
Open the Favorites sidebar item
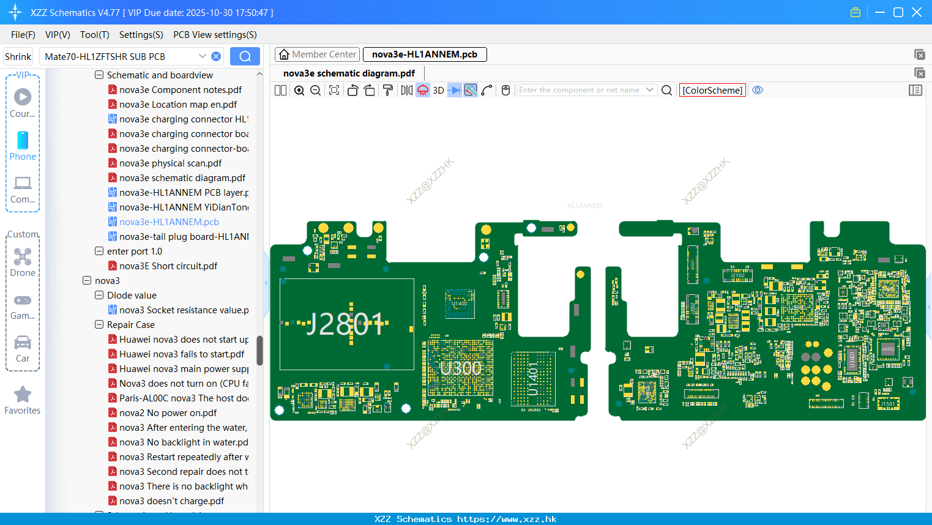coord(23,401)
